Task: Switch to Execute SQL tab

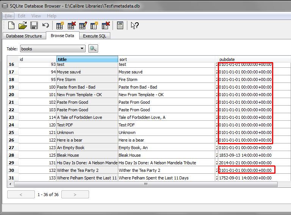Action: click(94, 36)
